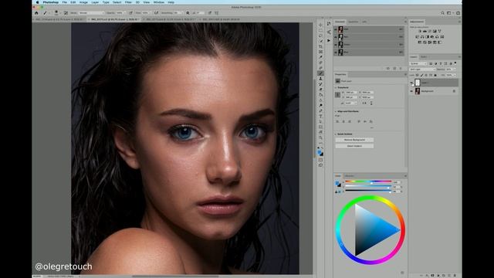The width and height of the screenshot is (494, 278).
Task: Toggle visibility of the Blue channel
Action: click(336, 52)
